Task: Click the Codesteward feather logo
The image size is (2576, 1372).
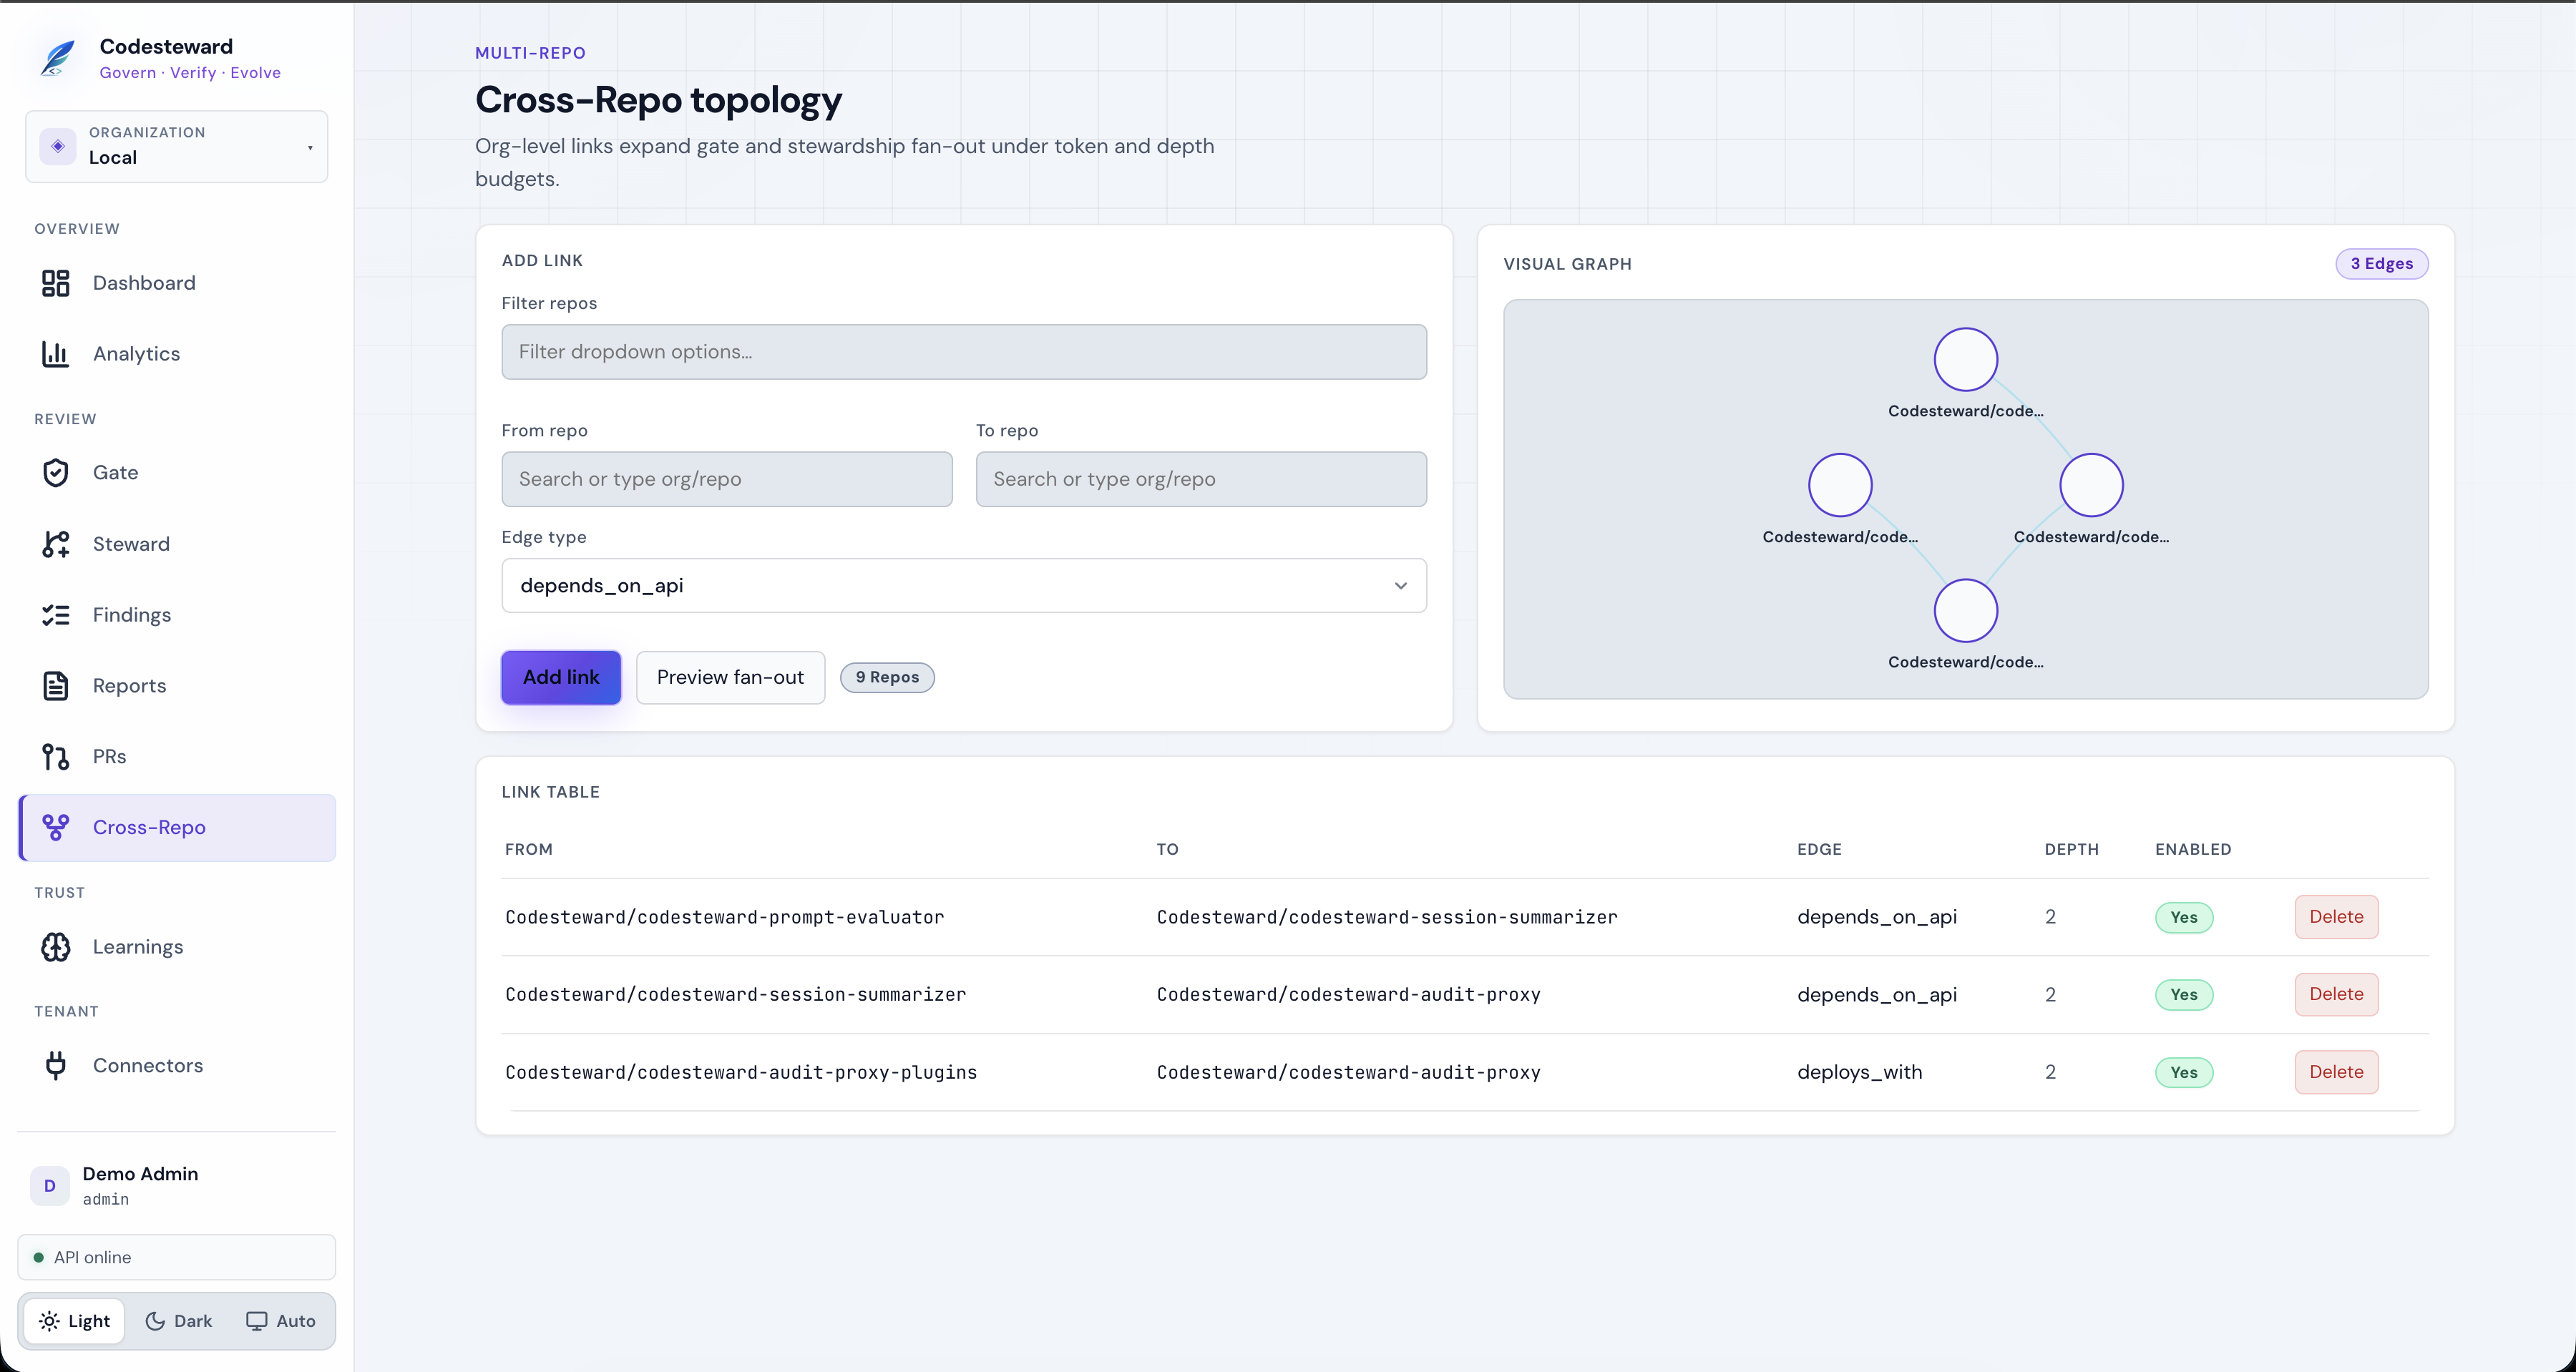Action: [57, 58]
